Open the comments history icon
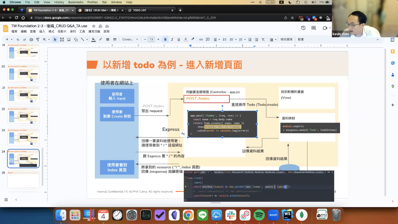 pyautogui.click(x=314, y=28)
